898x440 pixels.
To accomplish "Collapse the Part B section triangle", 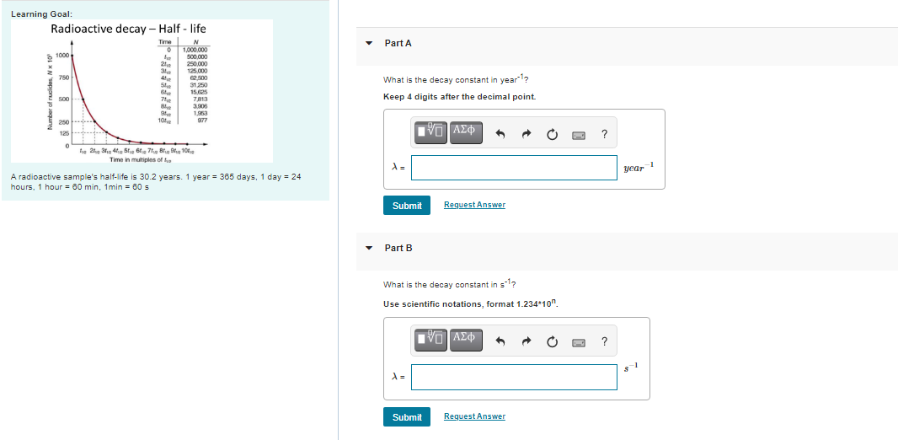I will (370, 248).
